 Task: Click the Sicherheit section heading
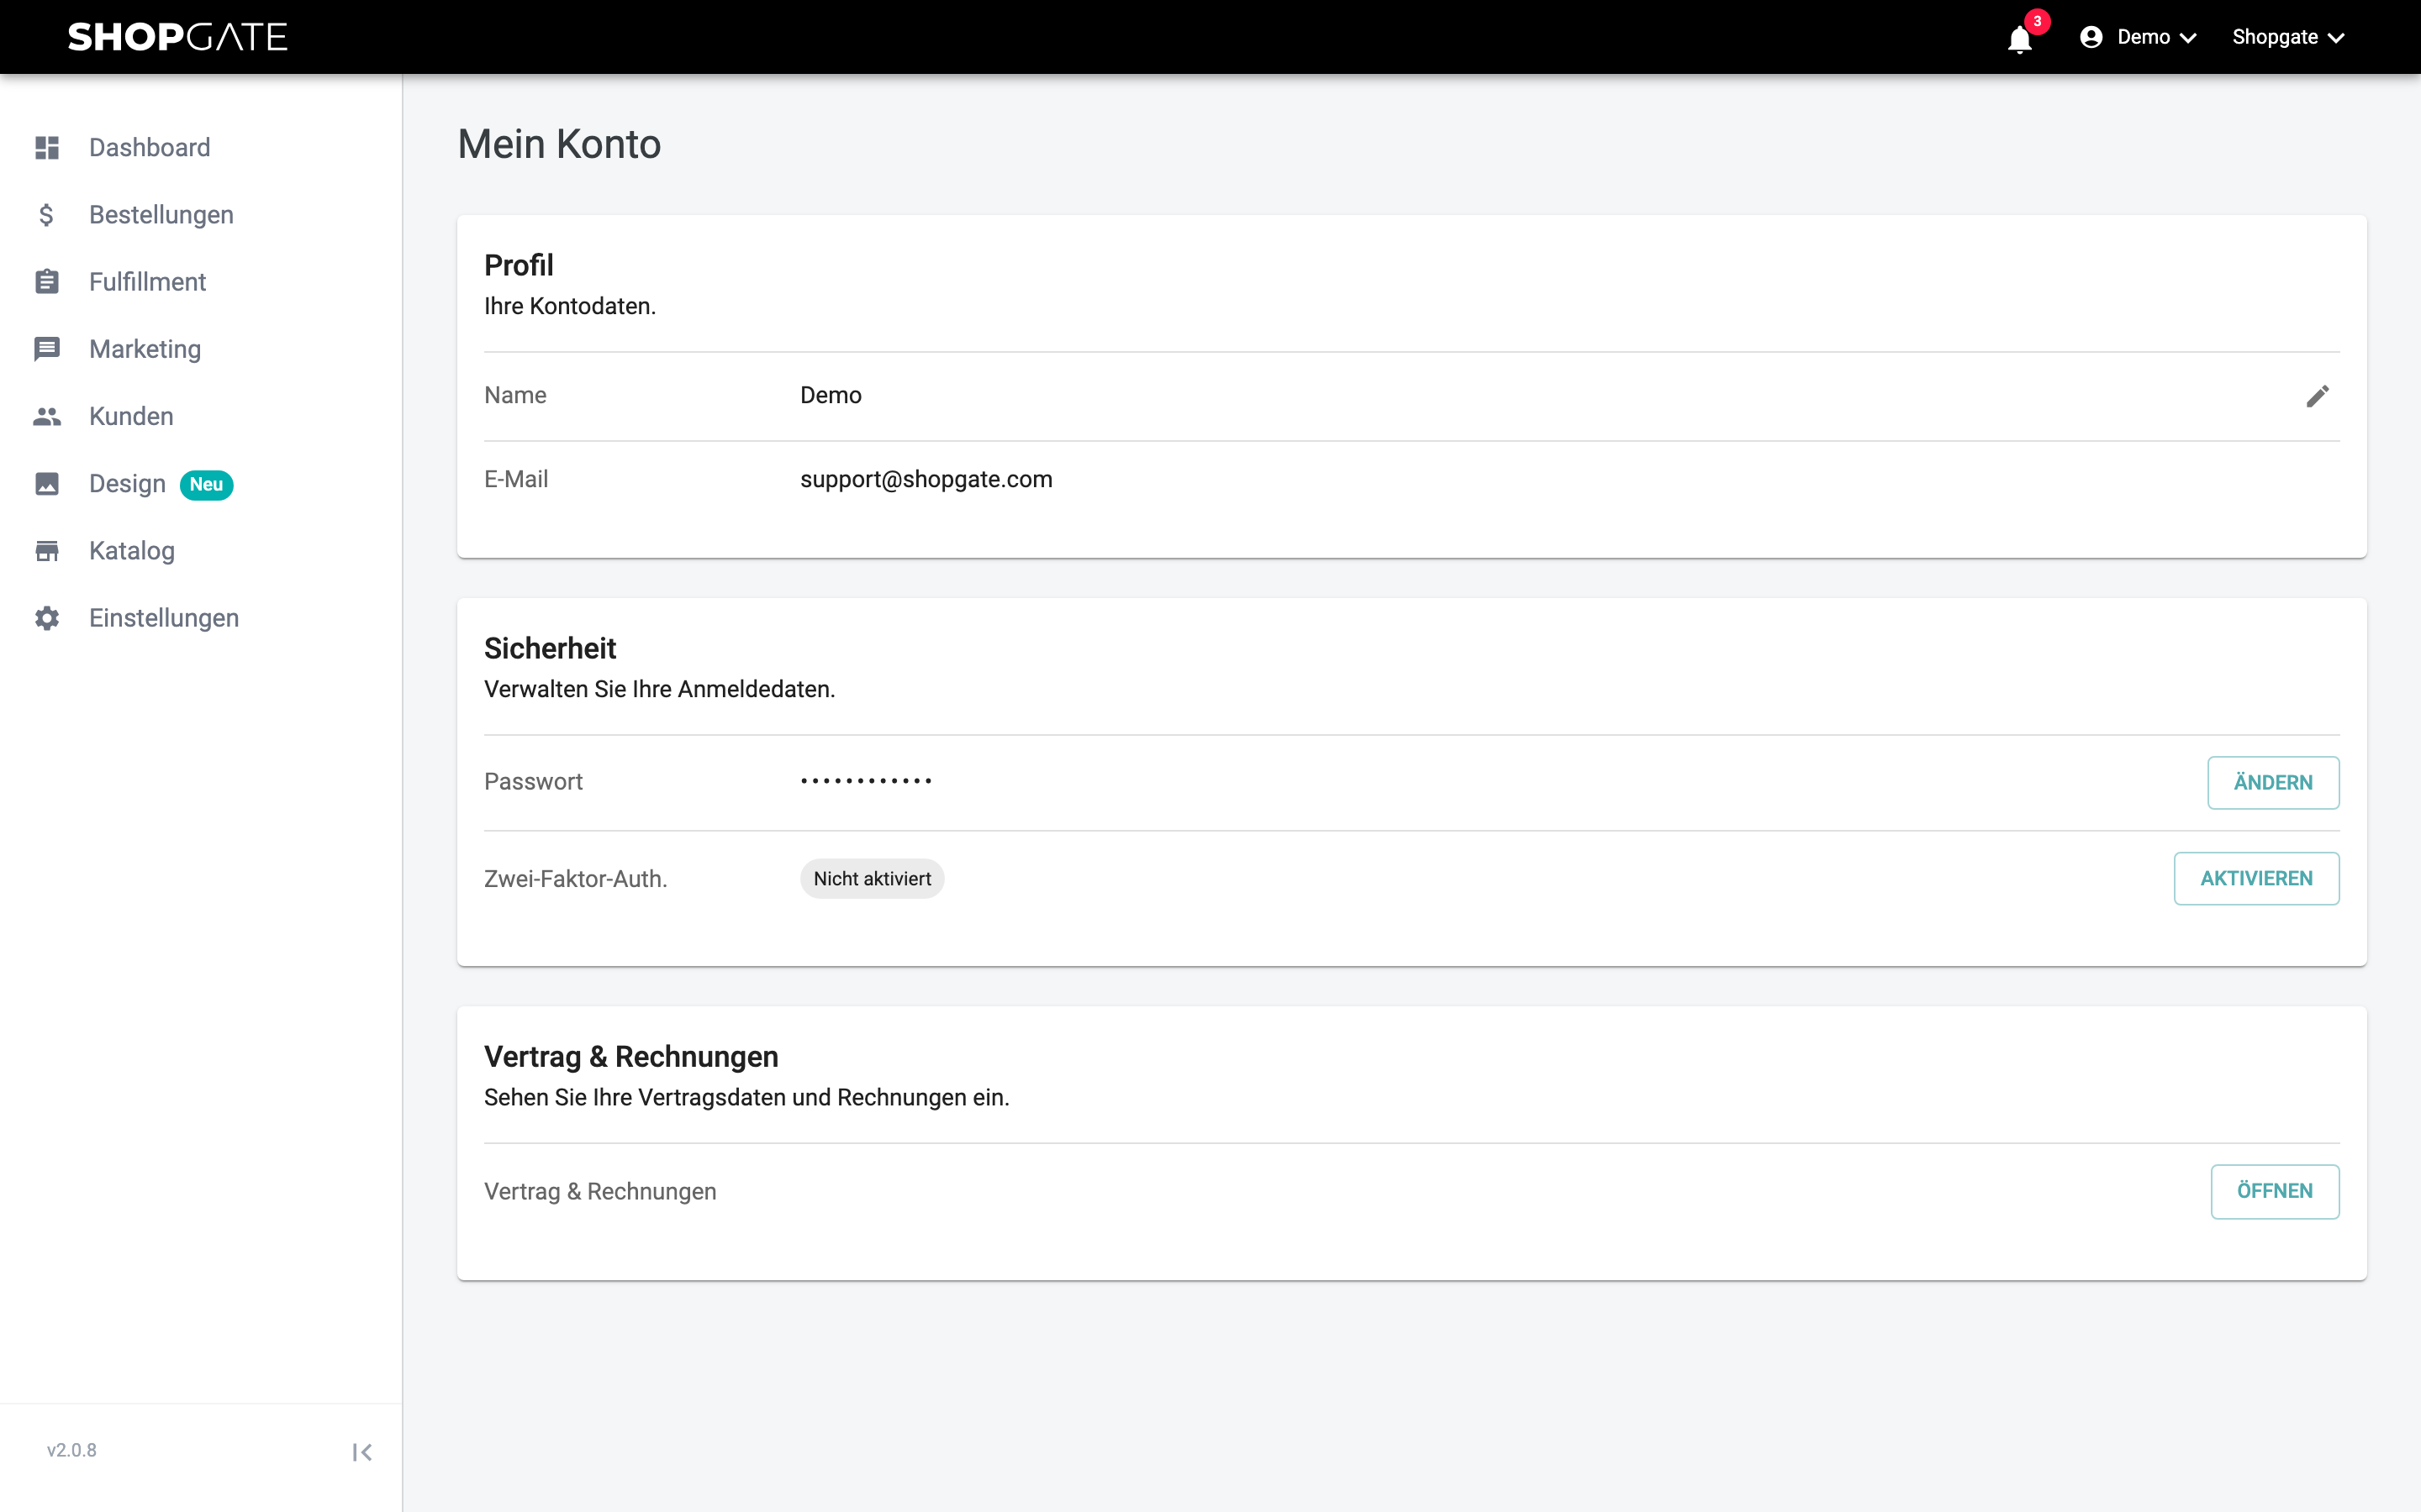(x=551, y=648)
